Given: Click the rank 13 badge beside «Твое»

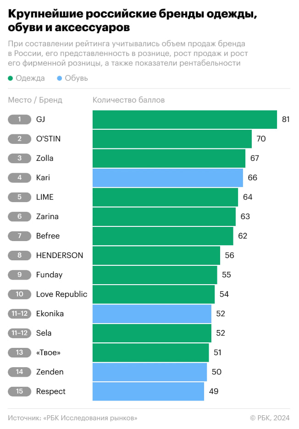Looking at the screenshot, I should [20, 352].
